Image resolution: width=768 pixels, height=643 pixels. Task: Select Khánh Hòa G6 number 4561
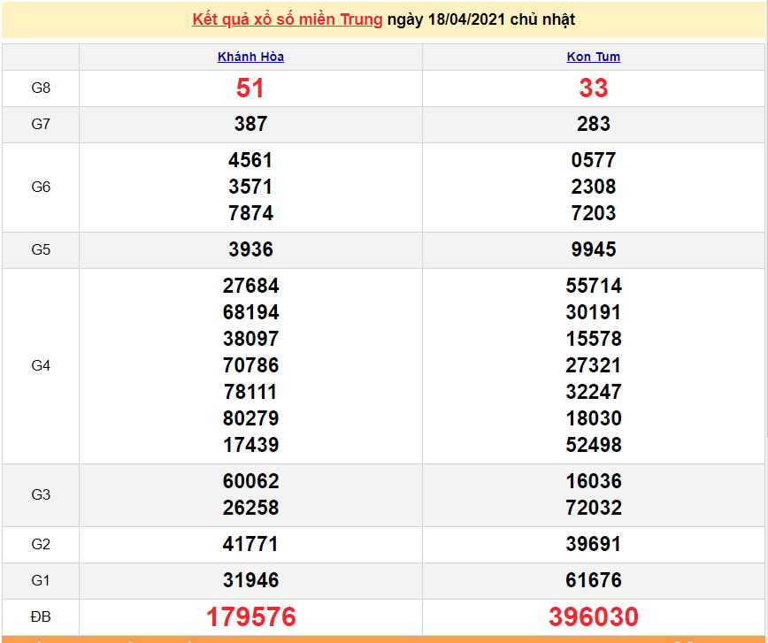tap(250, 161)
